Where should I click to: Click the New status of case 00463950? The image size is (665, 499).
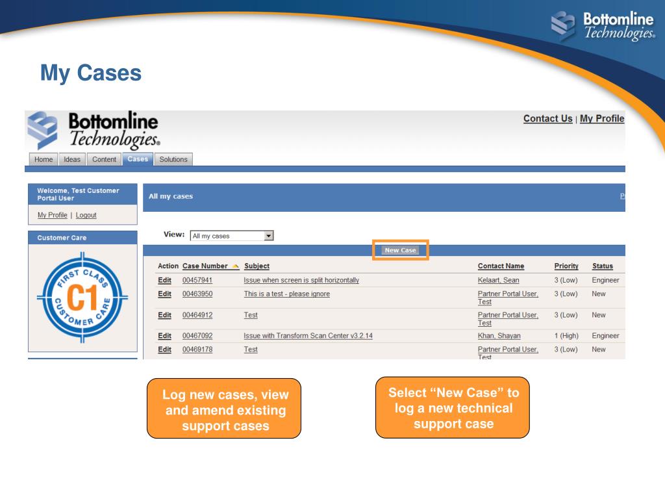click(x=598, y=294)
